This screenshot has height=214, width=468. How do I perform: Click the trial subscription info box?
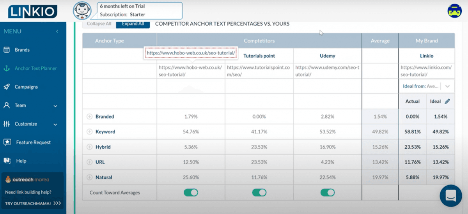140,11
